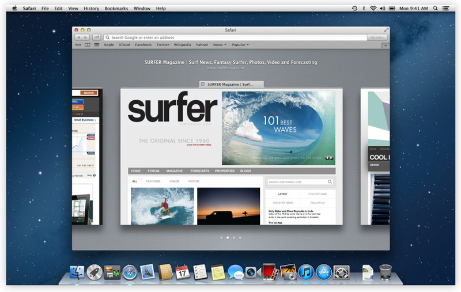Open Launchpad rocket icon in Dock

click(95, 272)
